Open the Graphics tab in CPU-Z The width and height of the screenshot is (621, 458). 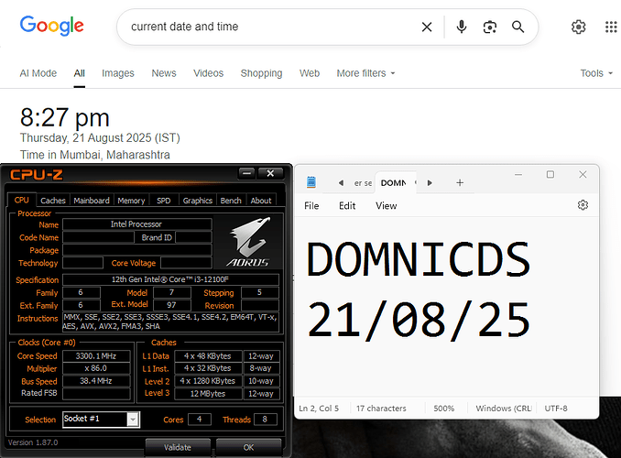click(198, 201)
